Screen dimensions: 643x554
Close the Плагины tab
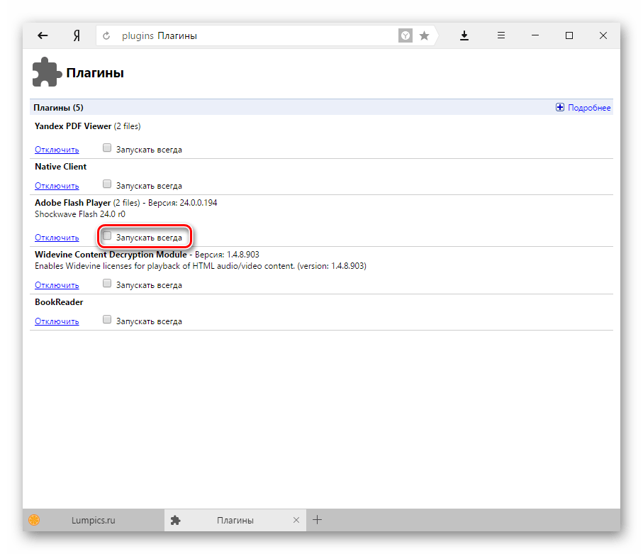(x=296, y=520)
